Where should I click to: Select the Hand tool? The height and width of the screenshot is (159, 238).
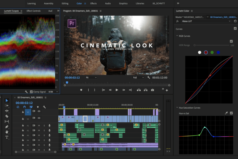coord(7,132)
